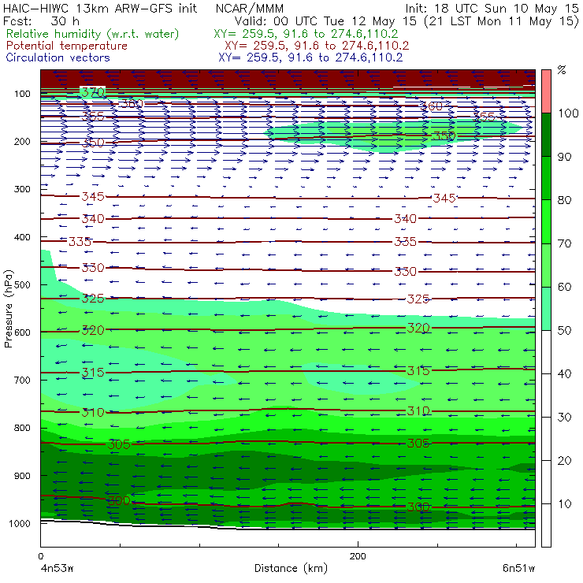Click the '900' pressure tick label
The image size is (583, 583).
[22, 476]
